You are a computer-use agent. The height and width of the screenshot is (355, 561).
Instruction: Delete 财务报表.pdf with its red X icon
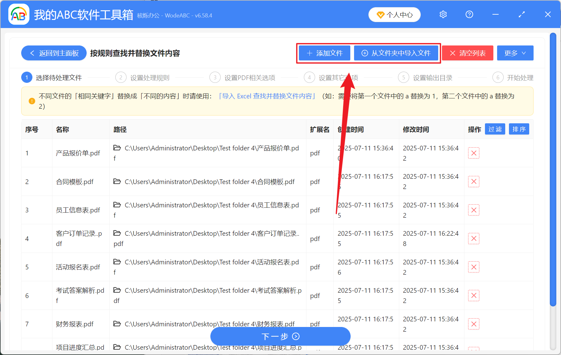473,324
